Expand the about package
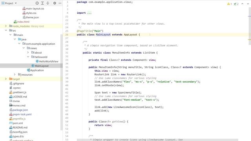Image resolution: width=251 pixels, height=141 pixels. point(28,52)
